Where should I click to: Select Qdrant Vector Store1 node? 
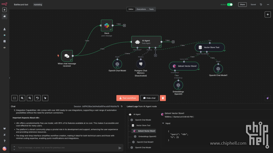pos(184,66)
